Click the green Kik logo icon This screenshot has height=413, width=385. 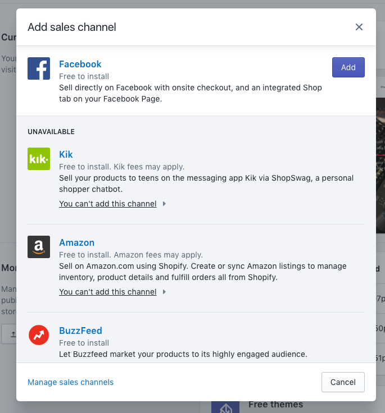coord(39,159)
